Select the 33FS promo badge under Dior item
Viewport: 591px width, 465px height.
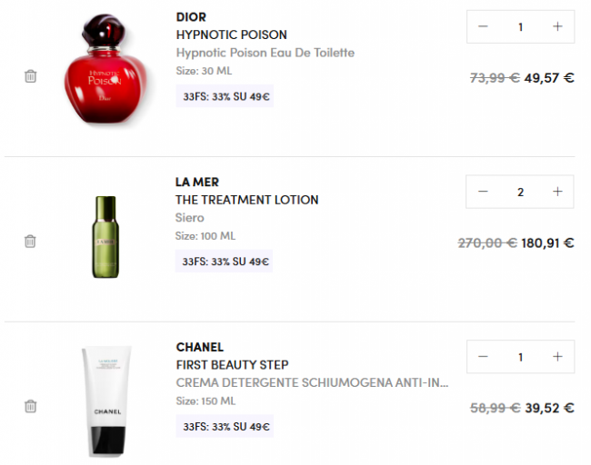pos(225,96)
